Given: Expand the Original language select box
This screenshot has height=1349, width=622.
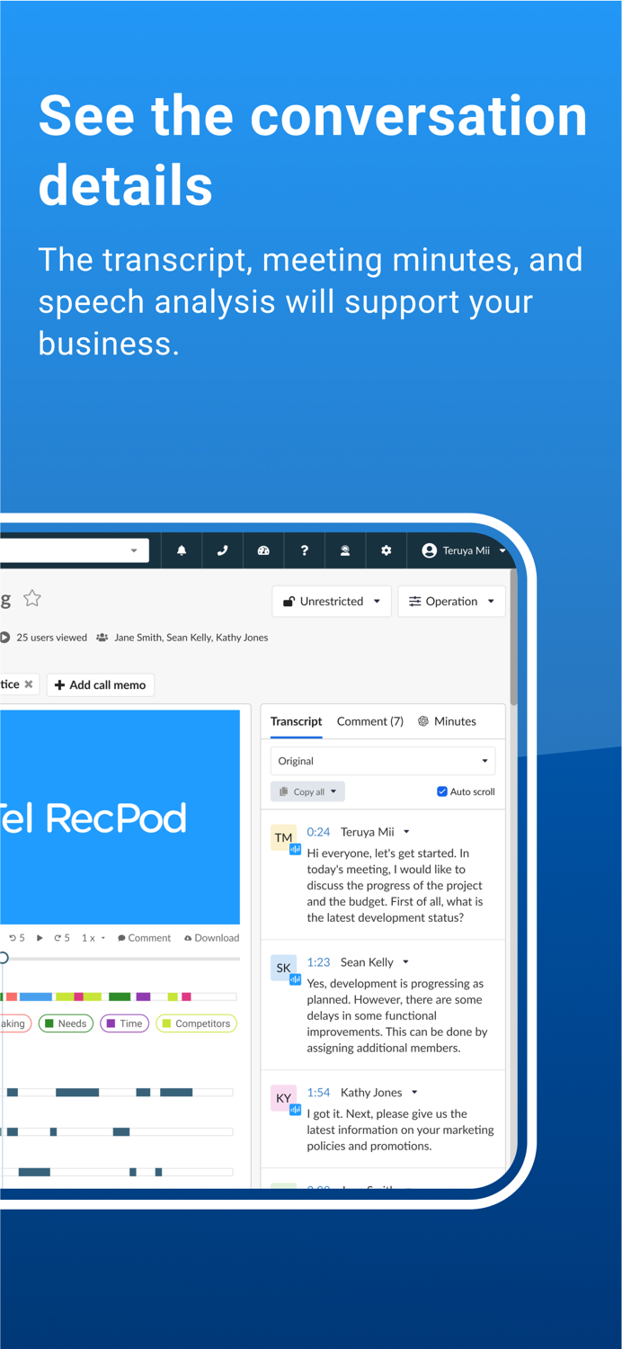Looking at the screenshot, I should [383, 761].
